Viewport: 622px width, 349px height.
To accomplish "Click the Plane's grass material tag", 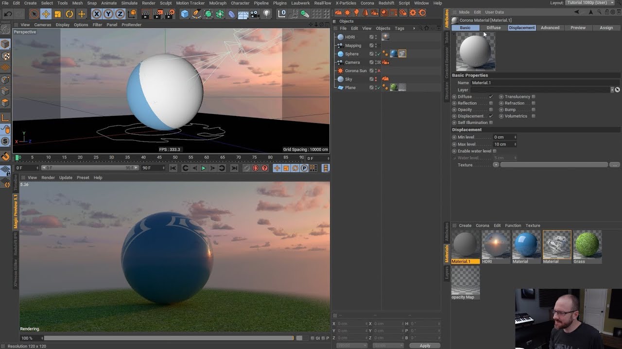I will tap(393, 88).
